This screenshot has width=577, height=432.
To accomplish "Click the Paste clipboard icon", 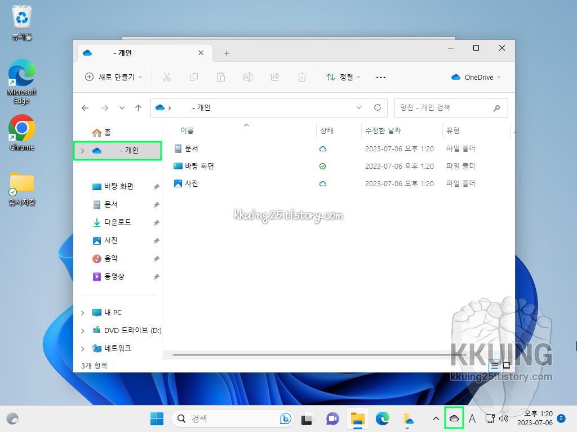I will 221,77.
